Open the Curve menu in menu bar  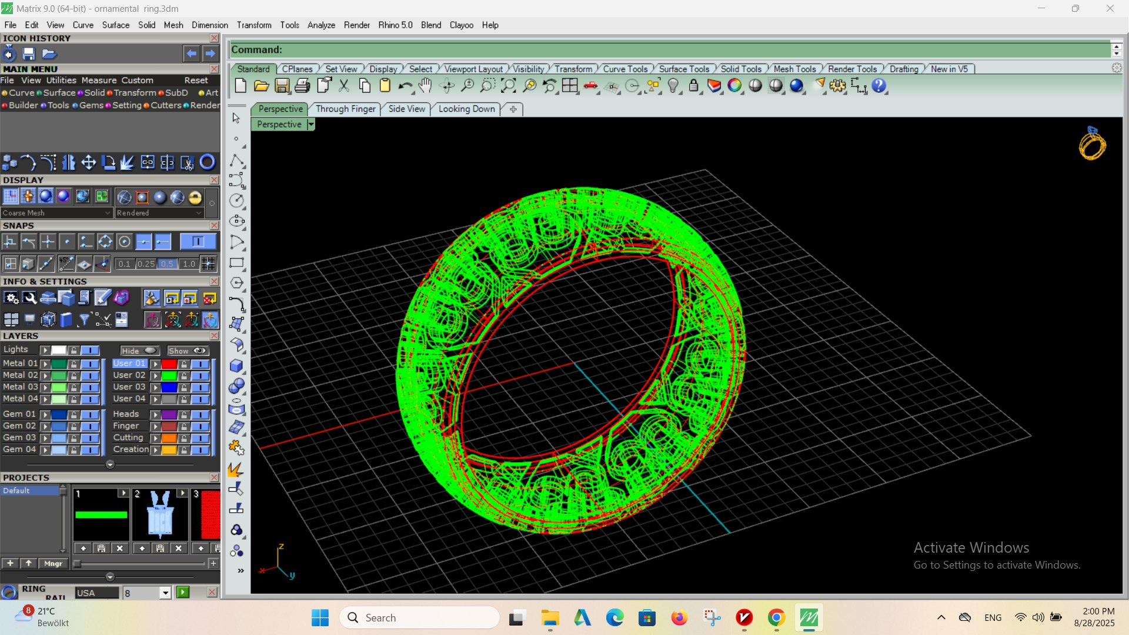83,25
